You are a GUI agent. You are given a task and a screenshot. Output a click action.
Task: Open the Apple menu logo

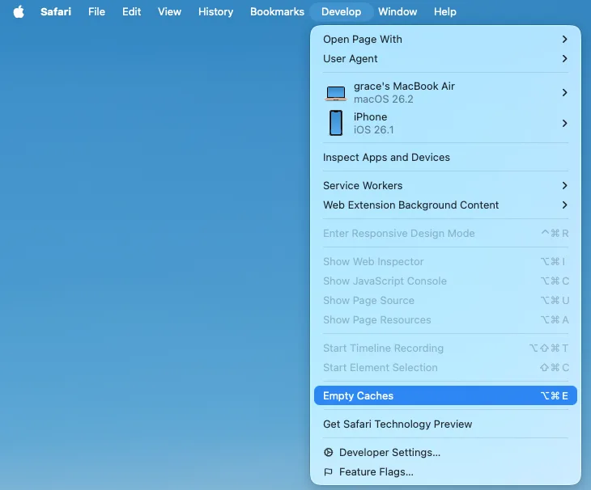tap(19, 11)
